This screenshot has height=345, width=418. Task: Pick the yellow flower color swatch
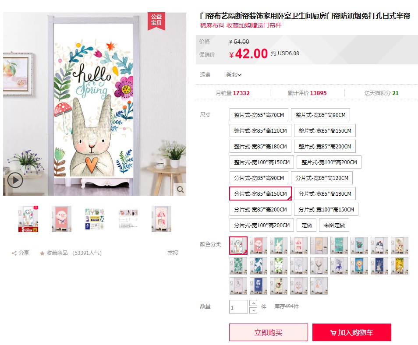[400, 266]
